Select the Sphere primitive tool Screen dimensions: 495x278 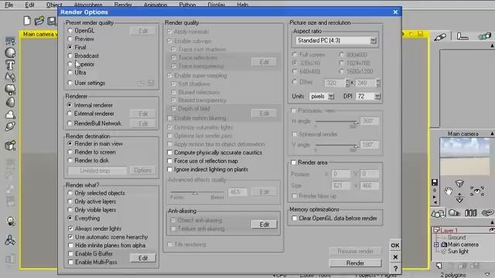click(10, 53)
